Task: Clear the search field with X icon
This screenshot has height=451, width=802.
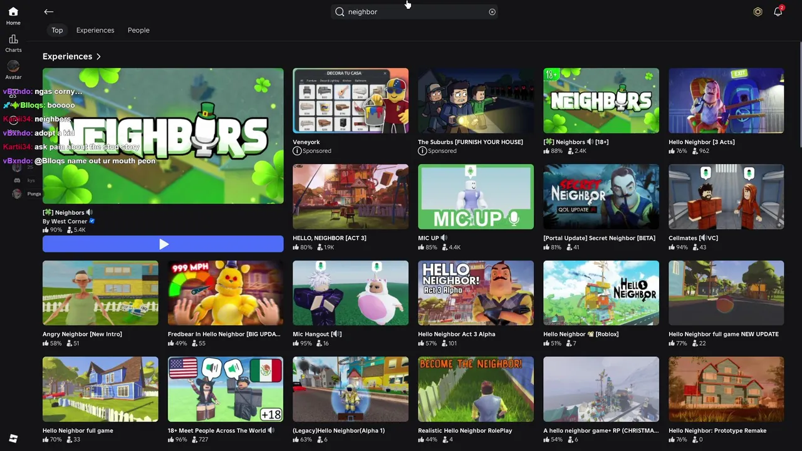Action: 492,12
